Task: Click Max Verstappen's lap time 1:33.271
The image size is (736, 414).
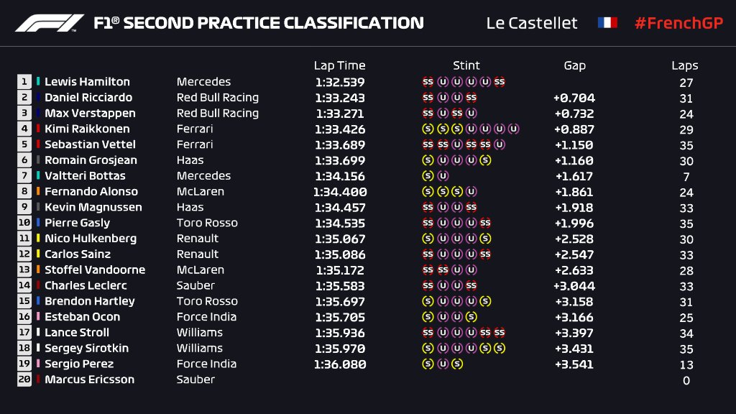Action: (x=340, y=114)
